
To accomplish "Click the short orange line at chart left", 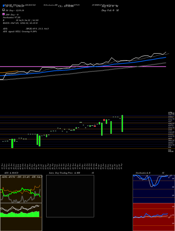I will click(9, 72).
